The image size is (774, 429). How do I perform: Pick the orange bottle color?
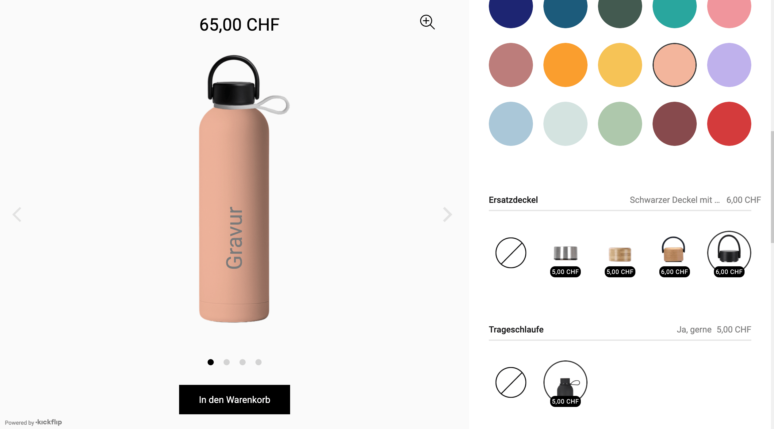(x=565, y=65)
